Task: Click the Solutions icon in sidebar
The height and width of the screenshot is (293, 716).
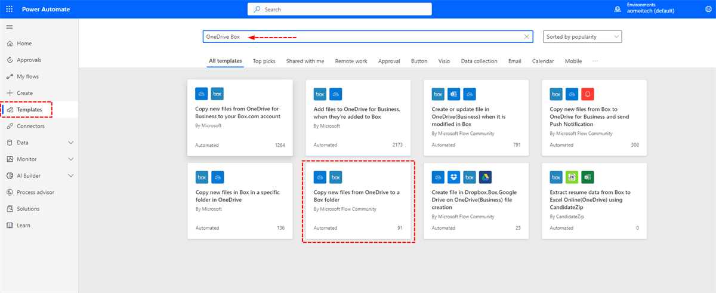Action: click(x=10, y=209)
